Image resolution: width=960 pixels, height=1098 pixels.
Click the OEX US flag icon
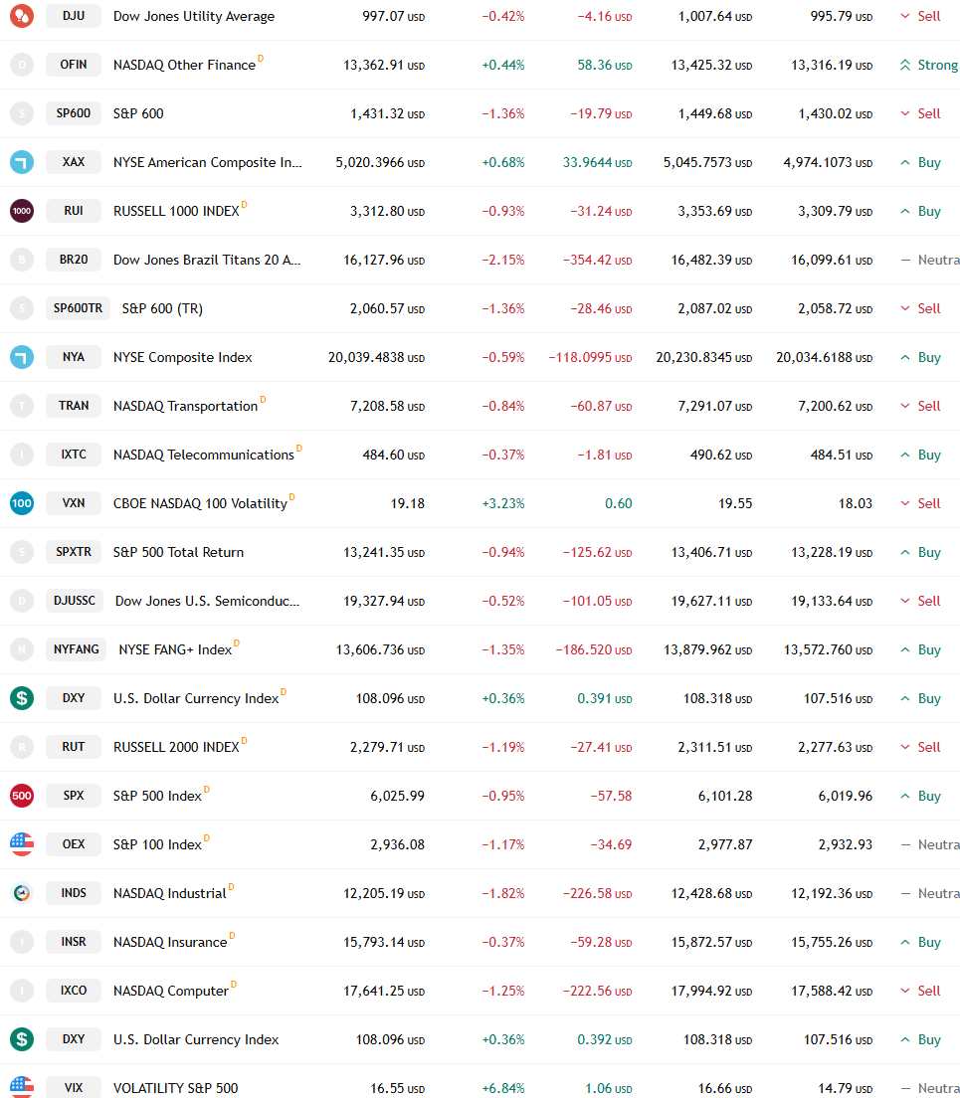(22, 844)
